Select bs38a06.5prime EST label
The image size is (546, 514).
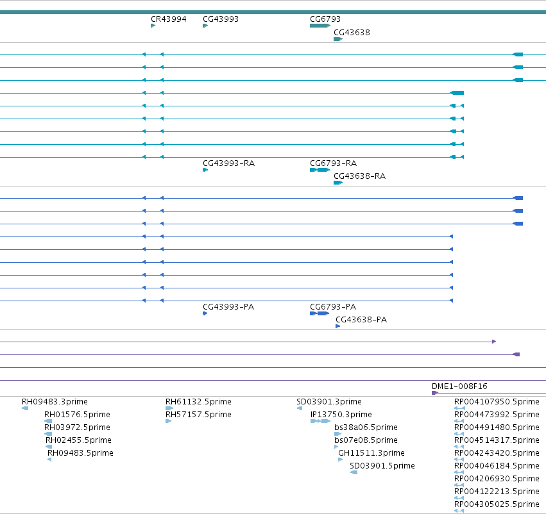[x=366, y=427]
